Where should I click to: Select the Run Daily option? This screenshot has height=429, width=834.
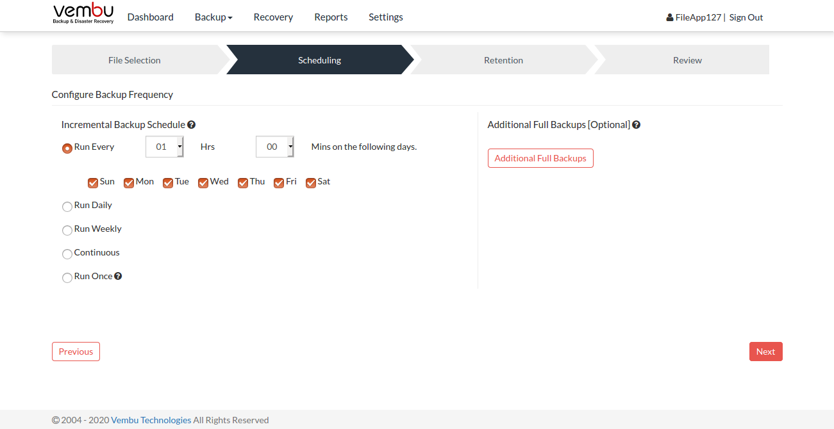[67, 206]
